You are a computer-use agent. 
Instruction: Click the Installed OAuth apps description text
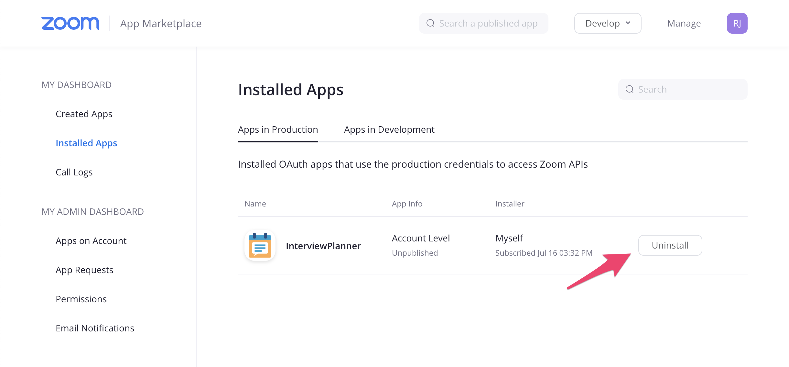point(413,164)
